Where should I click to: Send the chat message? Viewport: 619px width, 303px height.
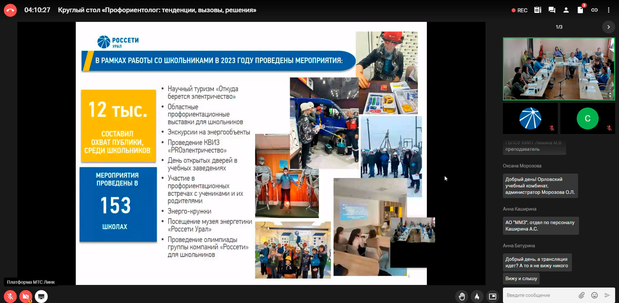coord(607,295)
